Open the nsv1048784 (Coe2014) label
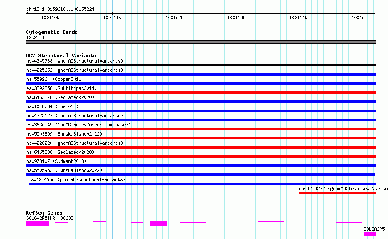 pos(52,106)
